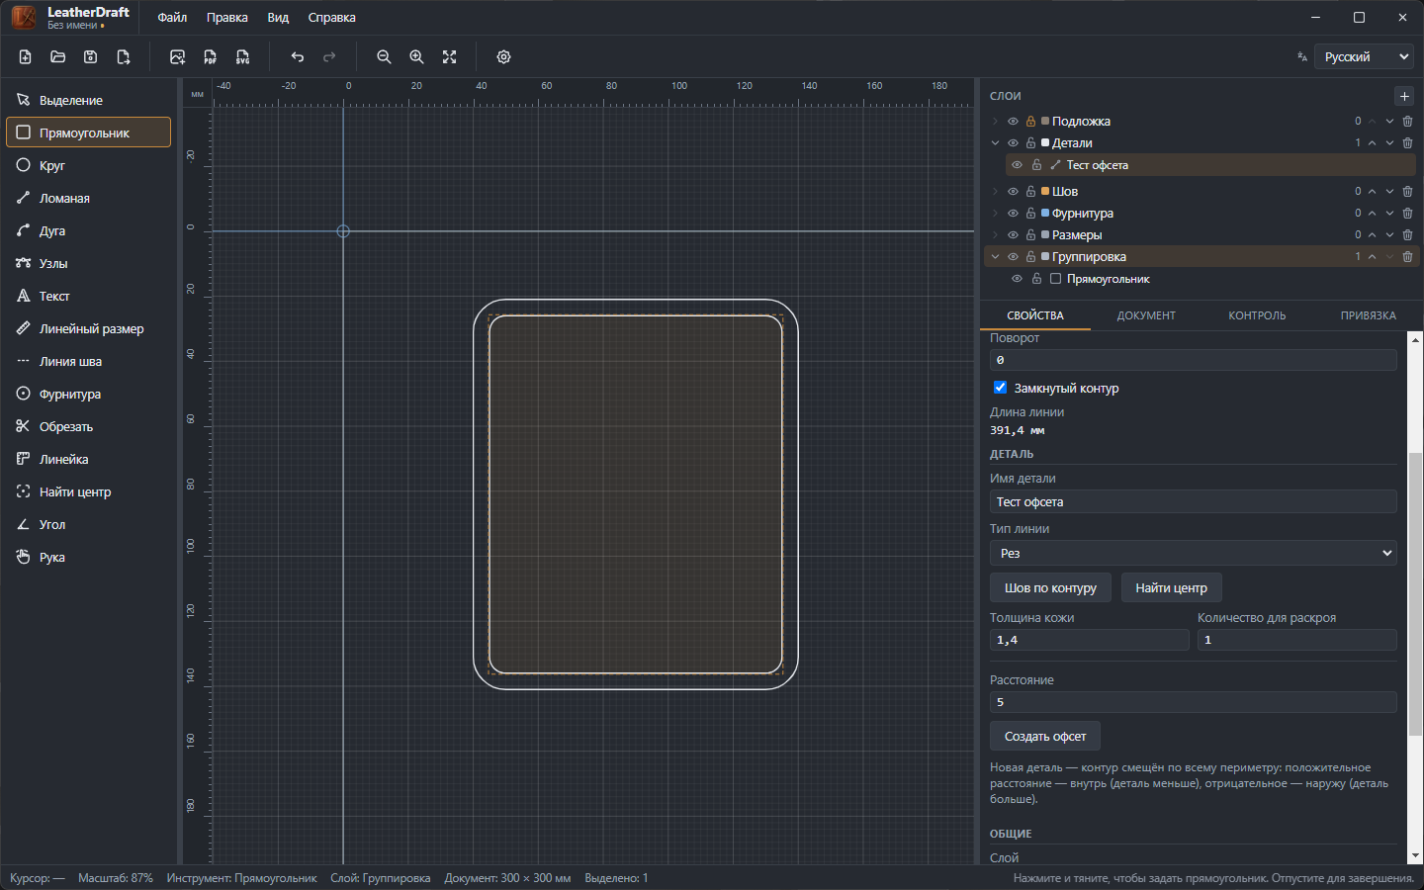This screenshot has height=890, width=1424.
Task: Export to SVG from the toolbar
Action: point(243,57)
